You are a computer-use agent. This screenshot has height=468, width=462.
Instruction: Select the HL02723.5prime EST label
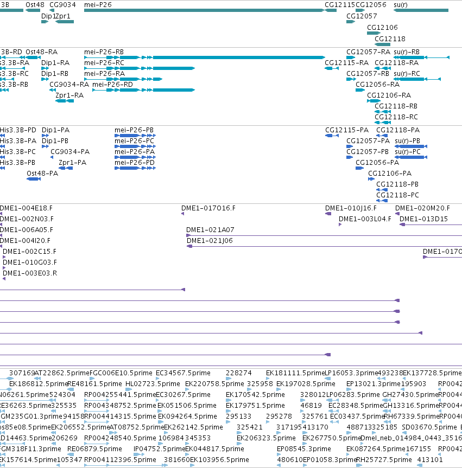[153, 384]
